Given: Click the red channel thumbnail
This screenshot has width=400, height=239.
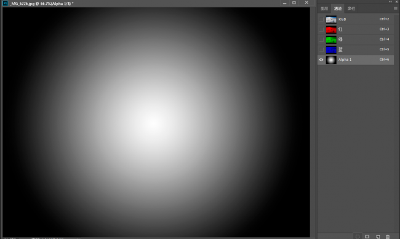Looking at the screenshot, I should point(331,29).
